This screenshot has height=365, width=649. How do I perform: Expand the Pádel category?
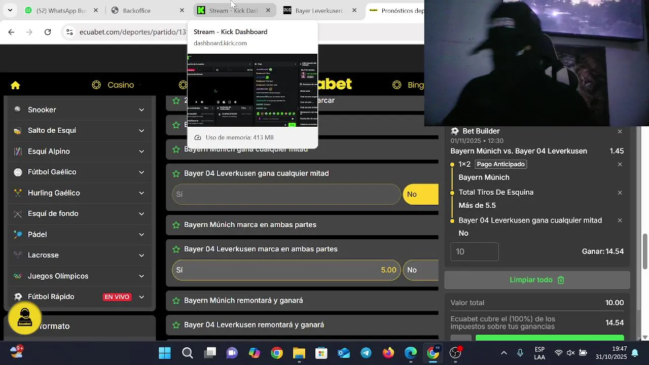(141, 235)
